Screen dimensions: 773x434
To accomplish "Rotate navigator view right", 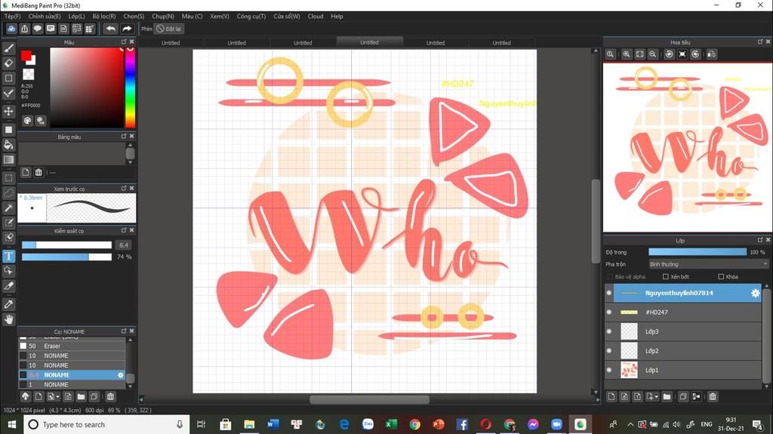I will click(695, 54).
